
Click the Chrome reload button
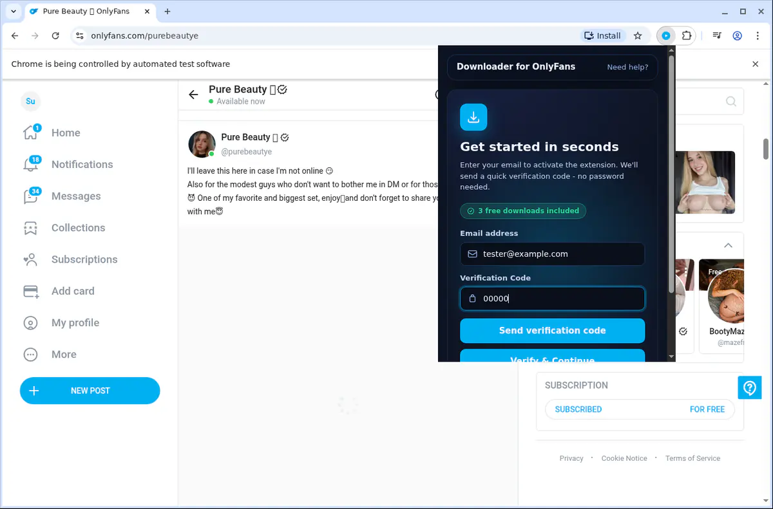pyautogui.click(x=55, y=36)
